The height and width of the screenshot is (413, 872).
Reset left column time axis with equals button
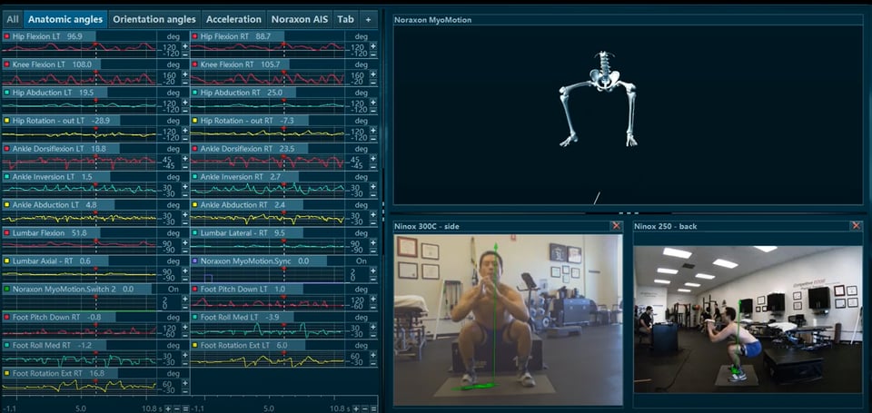coord(184,408)
